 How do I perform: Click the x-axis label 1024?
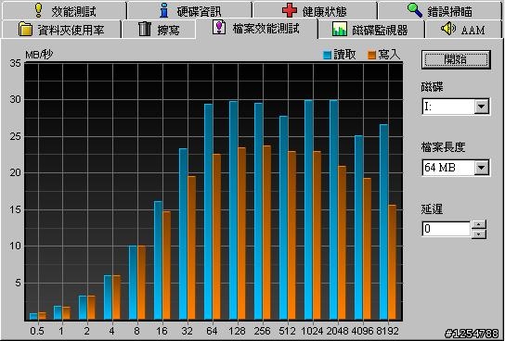pyautogui.click(x=313, y=331)
